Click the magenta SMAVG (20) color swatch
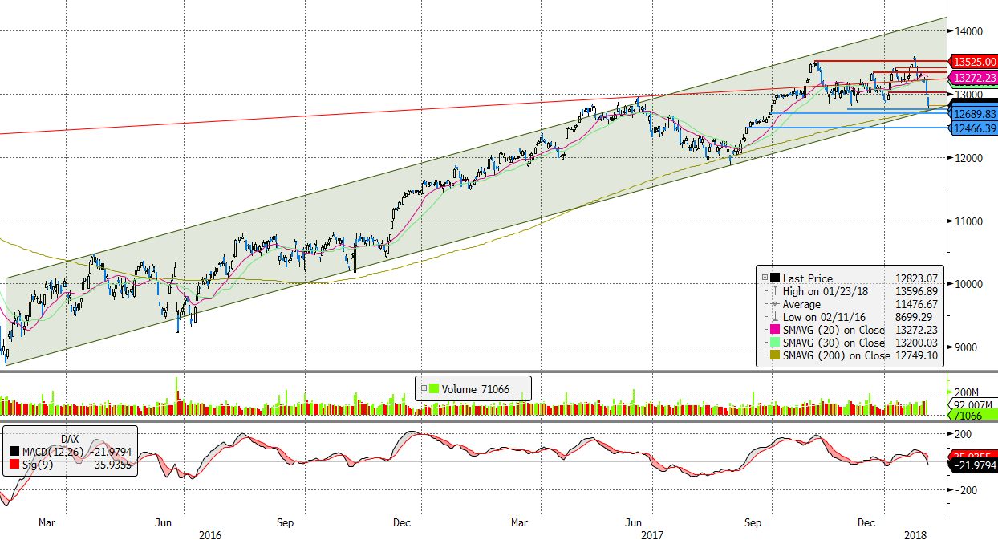The height and width of the screenshot is (544, 998). [x=775, y=330]
